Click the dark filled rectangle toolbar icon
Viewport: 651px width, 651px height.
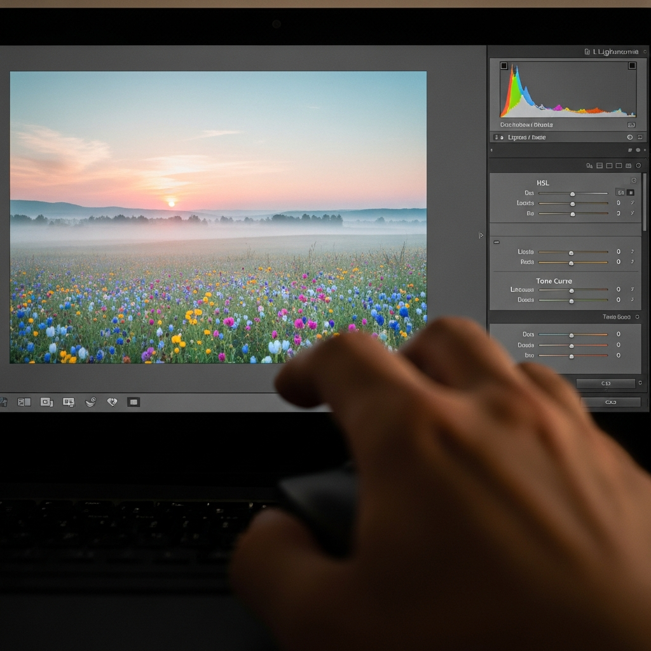pos(133,402)
